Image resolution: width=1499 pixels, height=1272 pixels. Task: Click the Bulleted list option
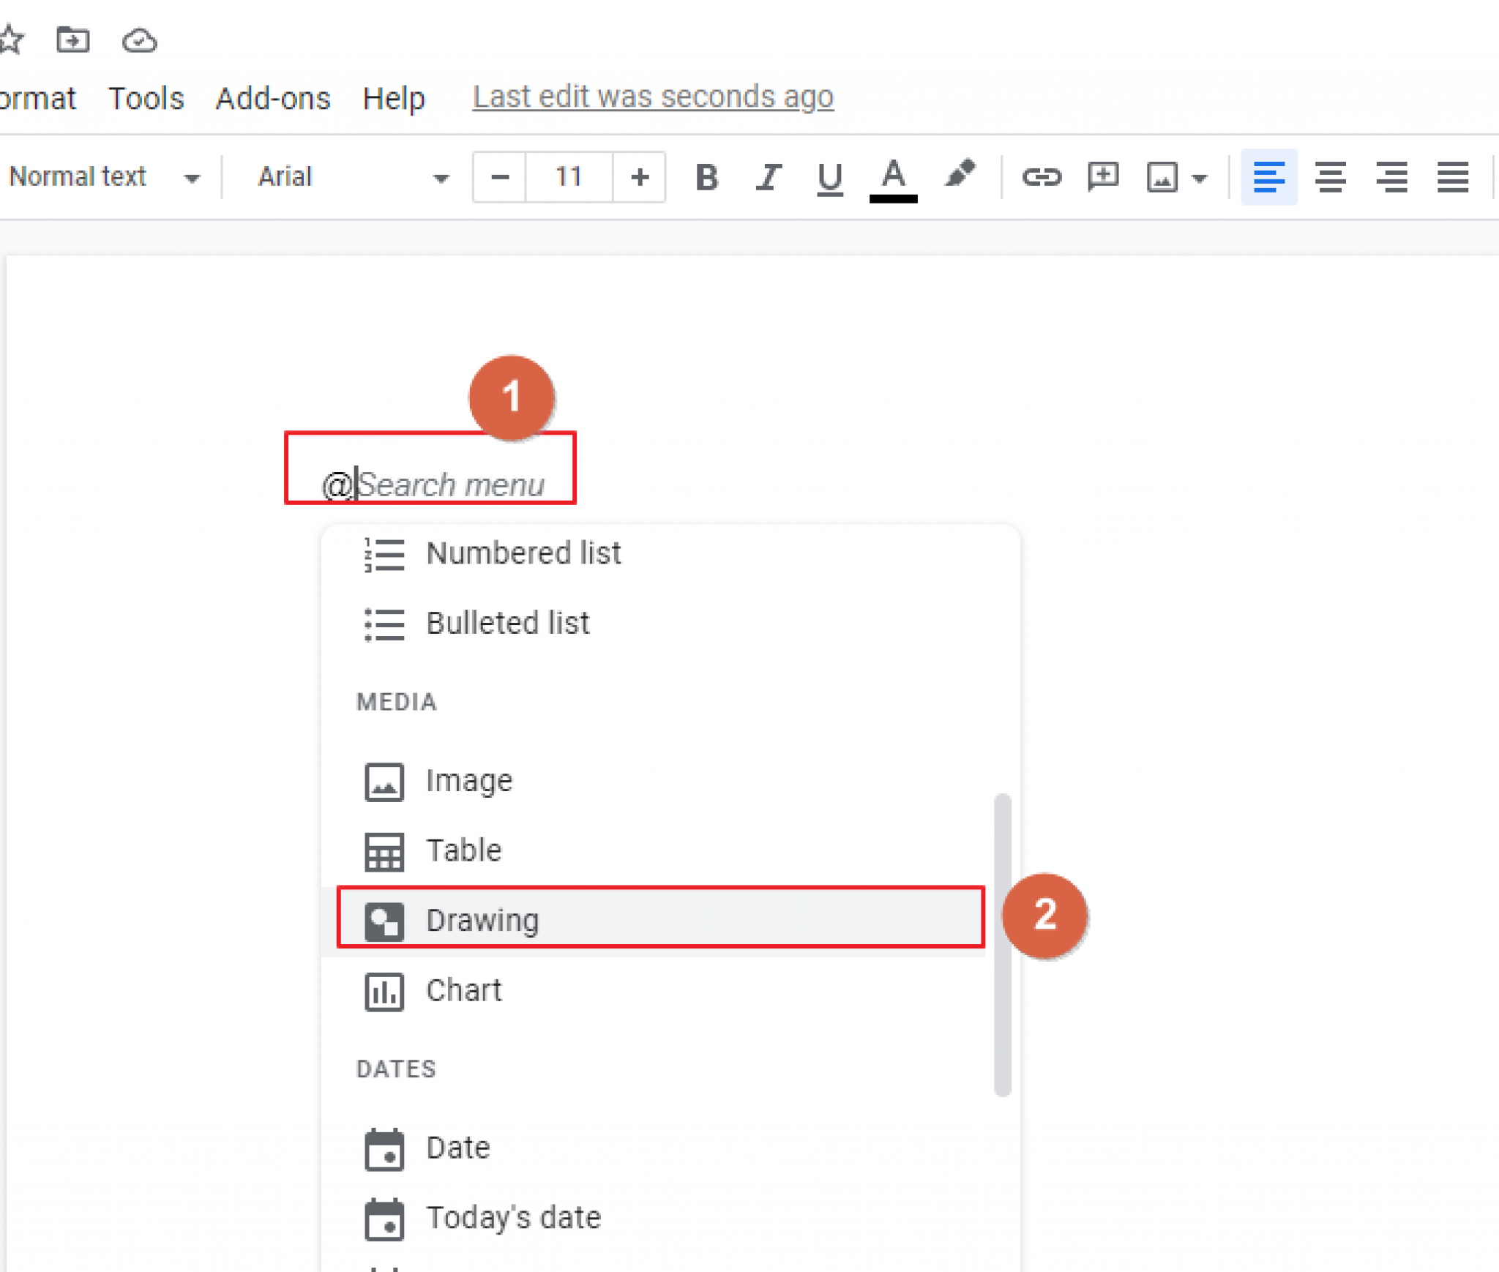point(509,622)
